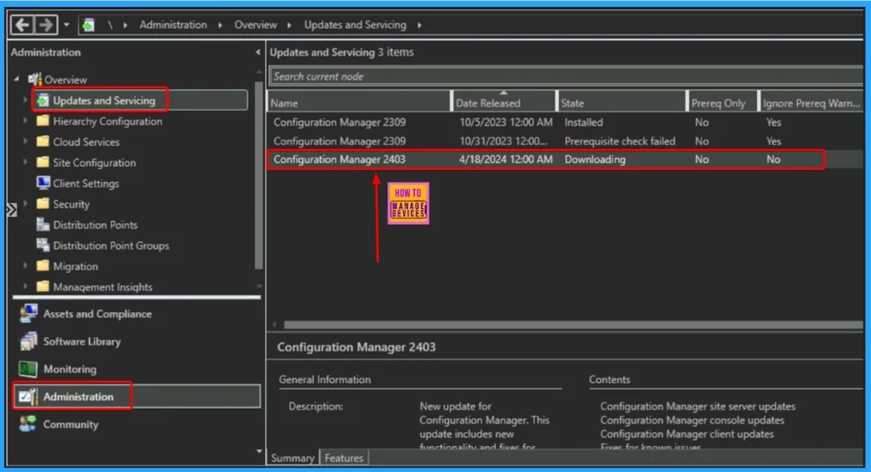Image resolution: width=871 pixels, height=472 pixels.
Task: Click the Distribution Point Groups icon
Action: (43, 245)
